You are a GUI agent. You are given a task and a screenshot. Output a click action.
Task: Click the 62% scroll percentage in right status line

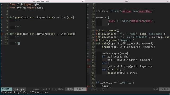tap(155, 89)
